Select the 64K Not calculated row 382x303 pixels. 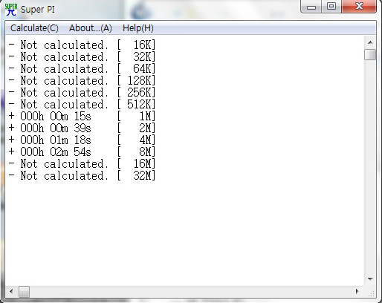(x=82, y=69)
